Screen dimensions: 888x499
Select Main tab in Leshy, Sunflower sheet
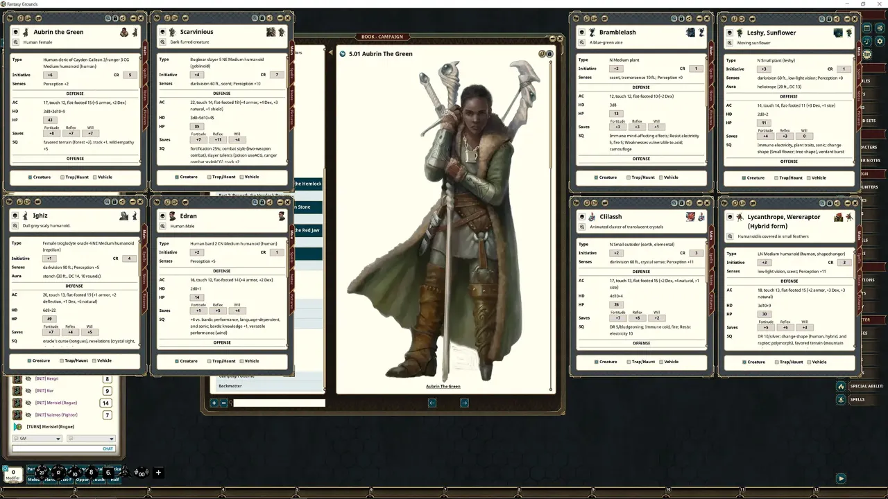(x=858, y=51)
